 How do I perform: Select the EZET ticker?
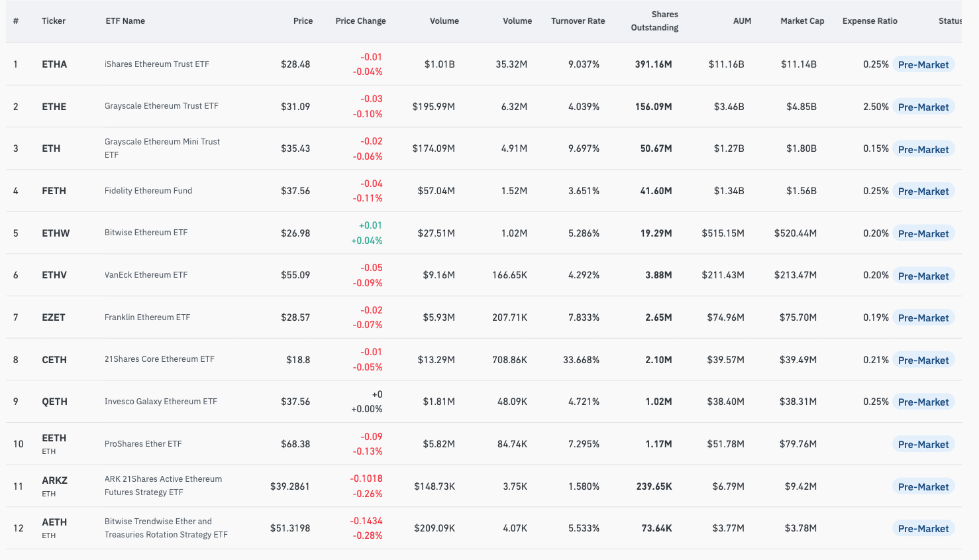coord(54,317)
